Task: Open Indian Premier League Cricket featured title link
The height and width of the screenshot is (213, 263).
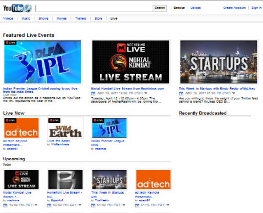Action: [40, 90]
